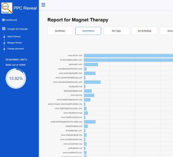Click the www.thebridgetorecovery.com label
The height and width of the screenshot is (157, 173).
pyautogui.click(x=69, y=109)
